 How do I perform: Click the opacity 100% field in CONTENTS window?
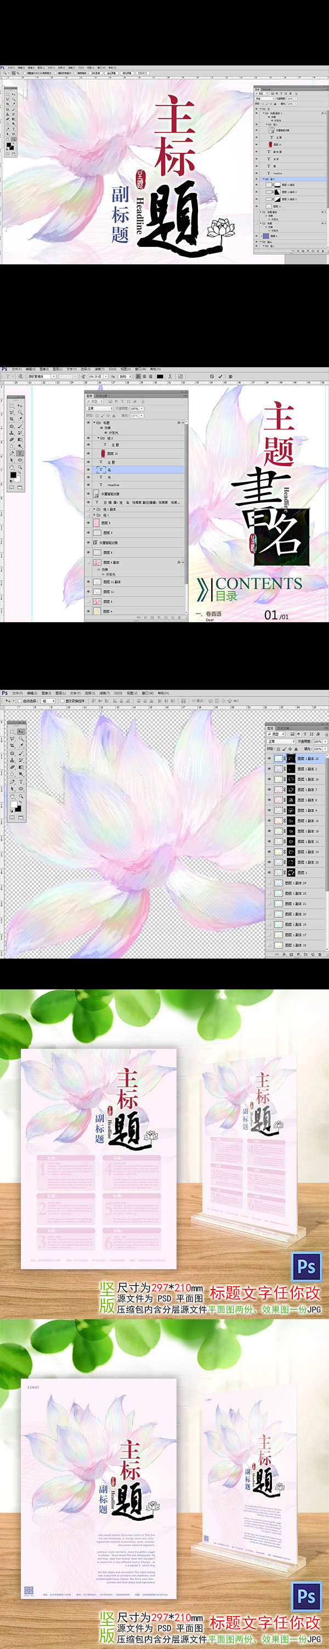pyautogui.click(x=134, y=408)
